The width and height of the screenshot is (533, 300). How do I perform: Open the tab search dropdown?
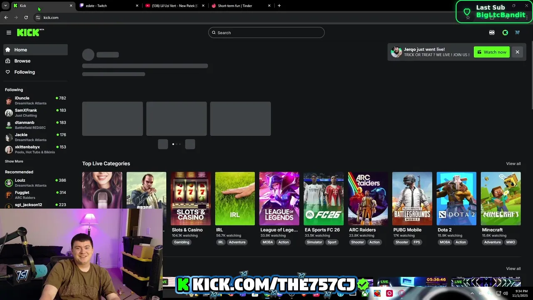click(x=5, y=6)
